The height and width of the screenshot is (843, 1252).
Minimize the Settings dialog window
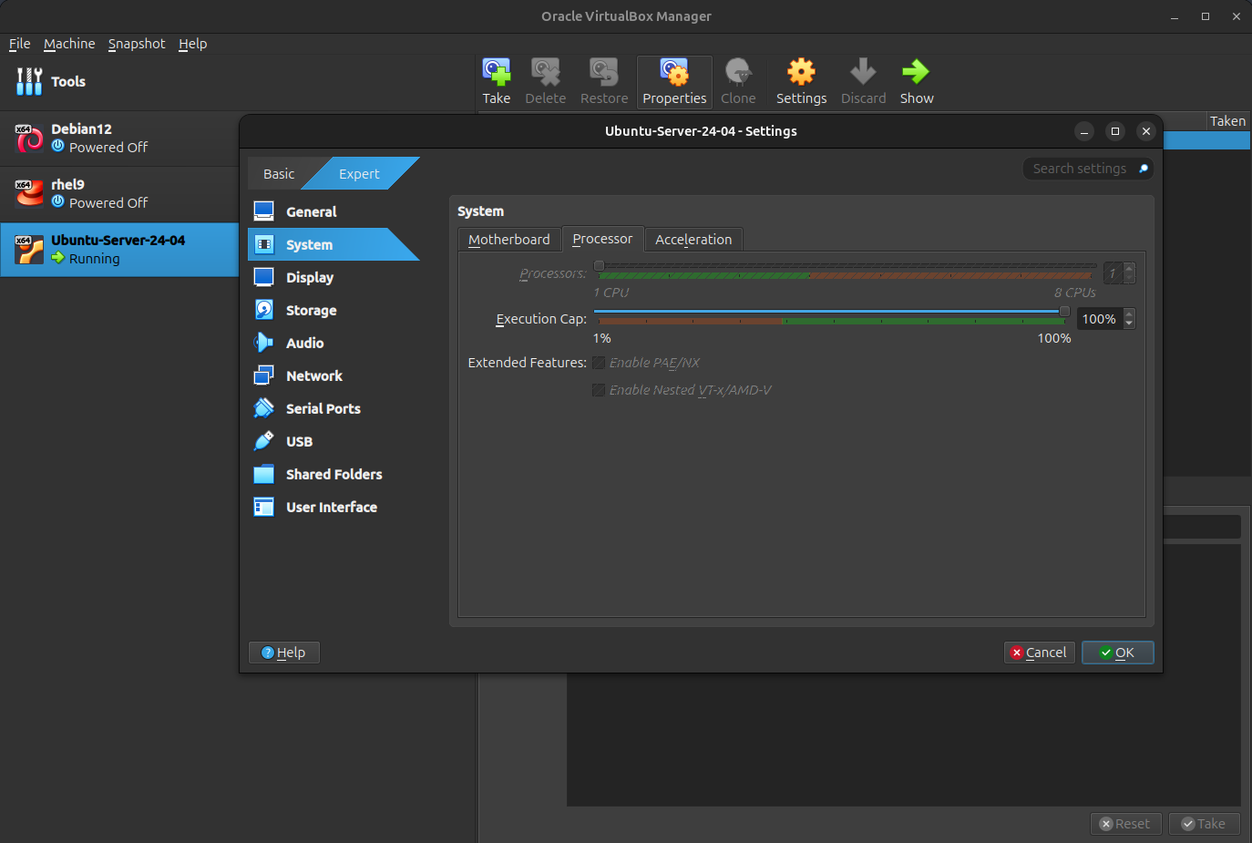[1084, 131]
